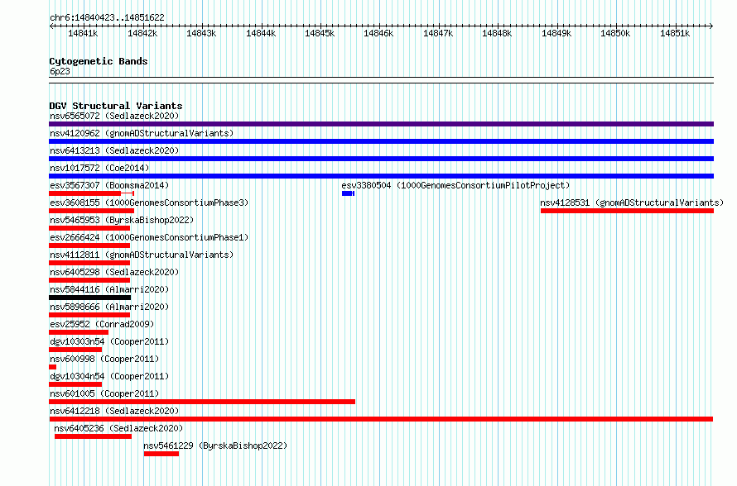Click the long red nsv6412218 bar
This screenshot has width=737, height=486.
coord(381,419)
